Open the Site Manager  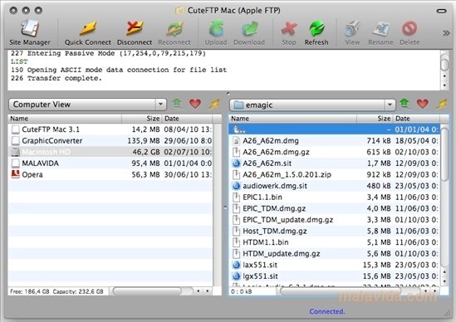point(30,32)
